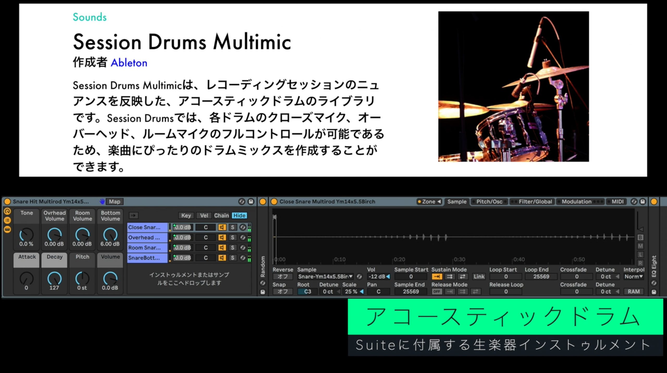This screenshot has height=373, width=667.
Task: Hot-swap the SnareBott... chain
Action: tap(243, 258)
